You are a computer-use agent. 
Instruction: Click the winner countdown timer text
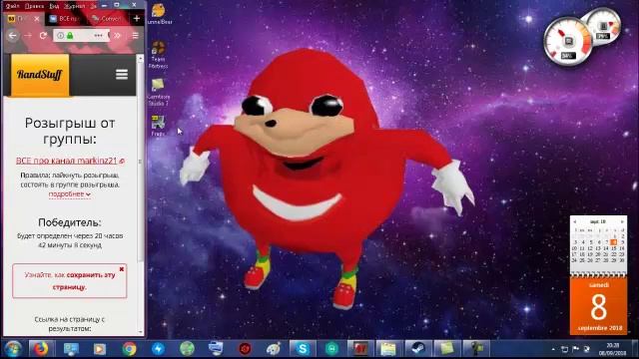pyautogui.click(x=70, y=240)
